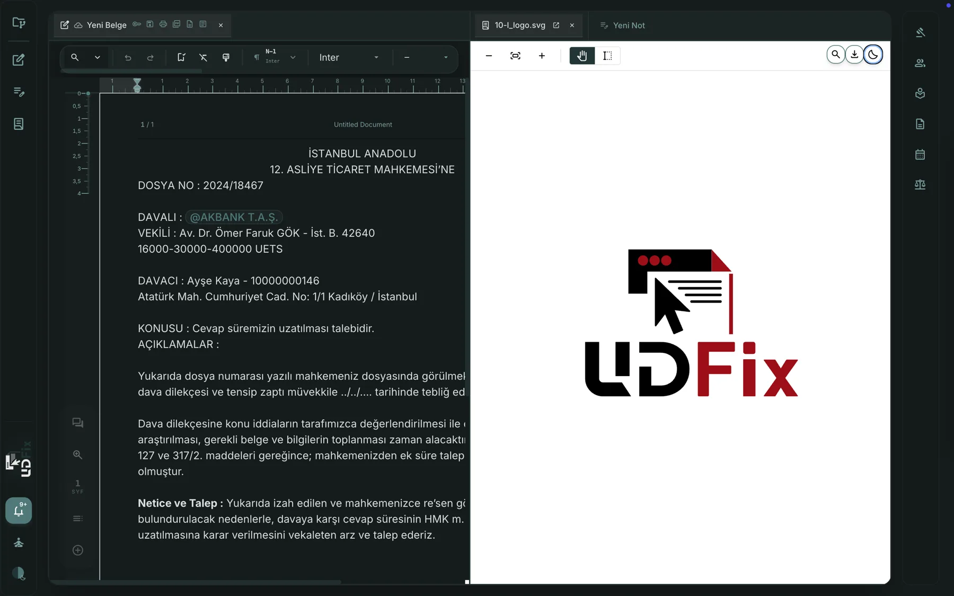954x596 pixels.
Task: Click the undo arrow in editor toolbar
Action: [x=128, y=58]
